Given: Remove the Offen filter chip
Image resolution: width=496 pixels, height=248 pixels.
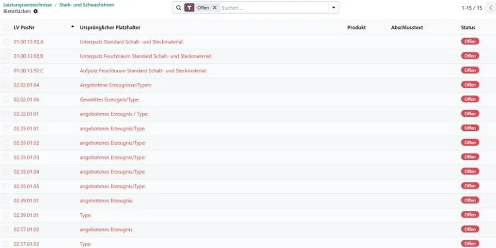Looking at the screenshot, I should tap(215, 8).
